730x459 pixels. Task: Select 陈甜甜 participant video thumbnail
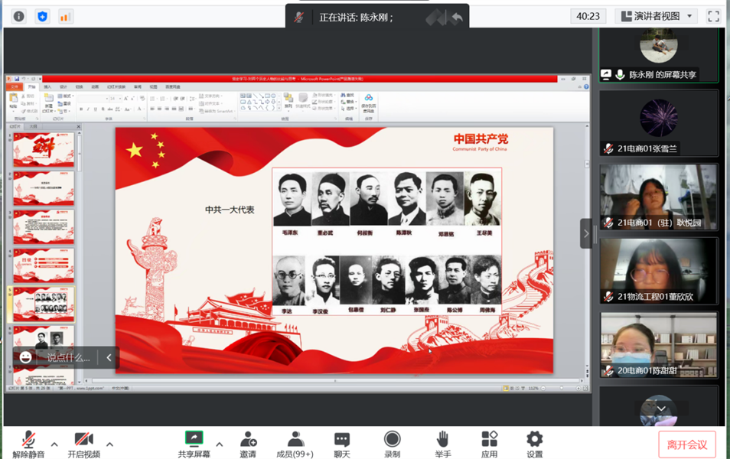[659, 345]
